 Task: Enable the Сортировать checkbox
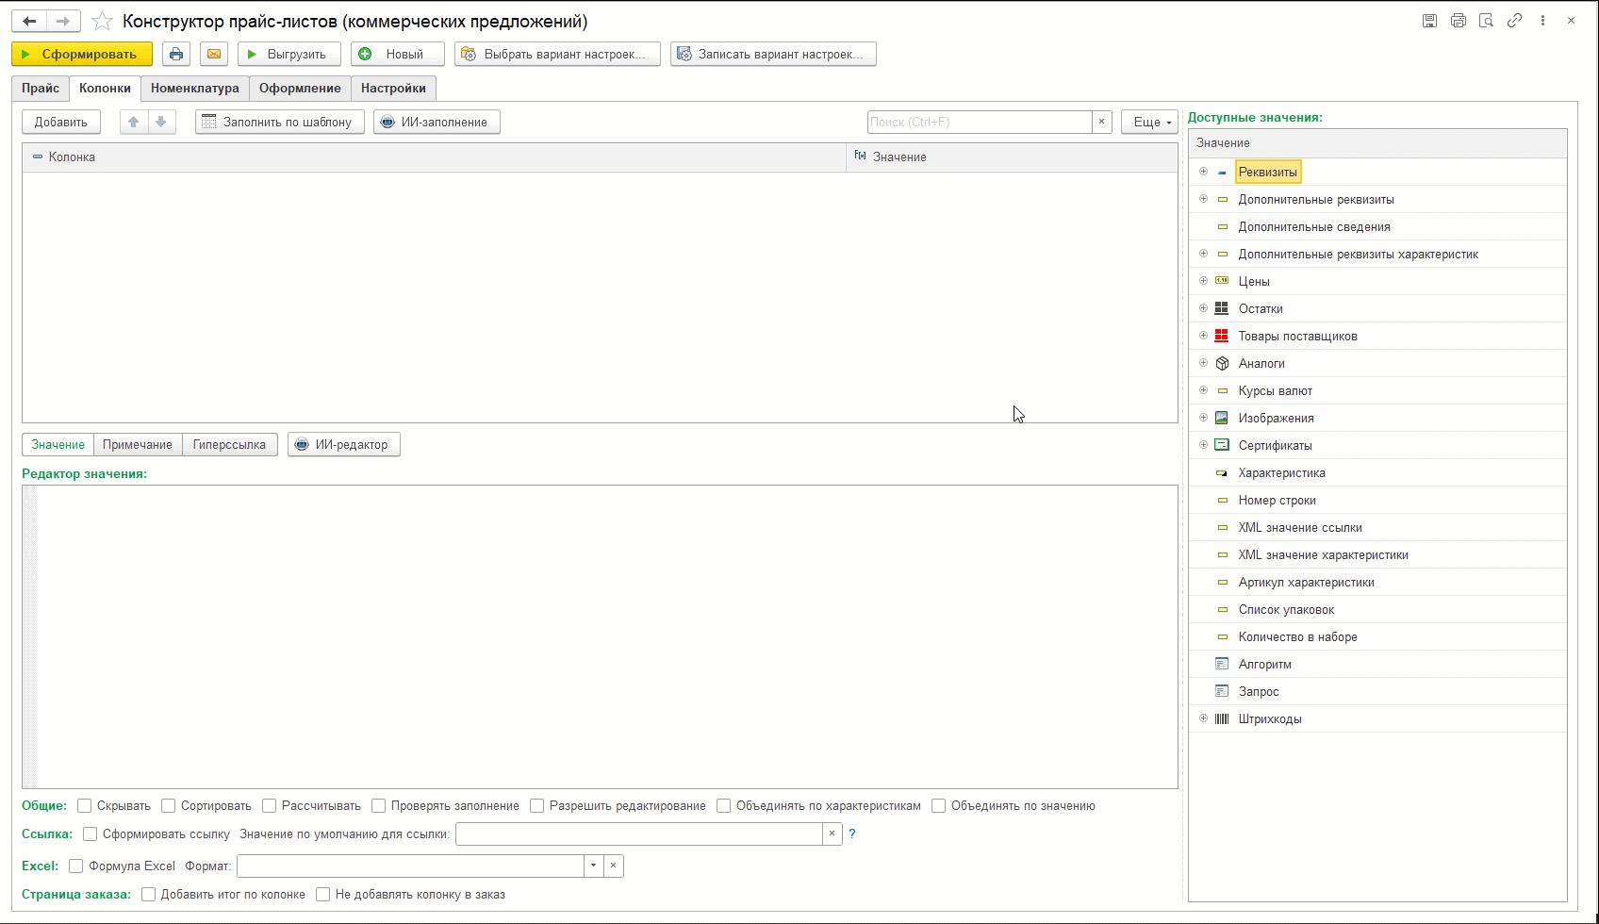[169, 805]
